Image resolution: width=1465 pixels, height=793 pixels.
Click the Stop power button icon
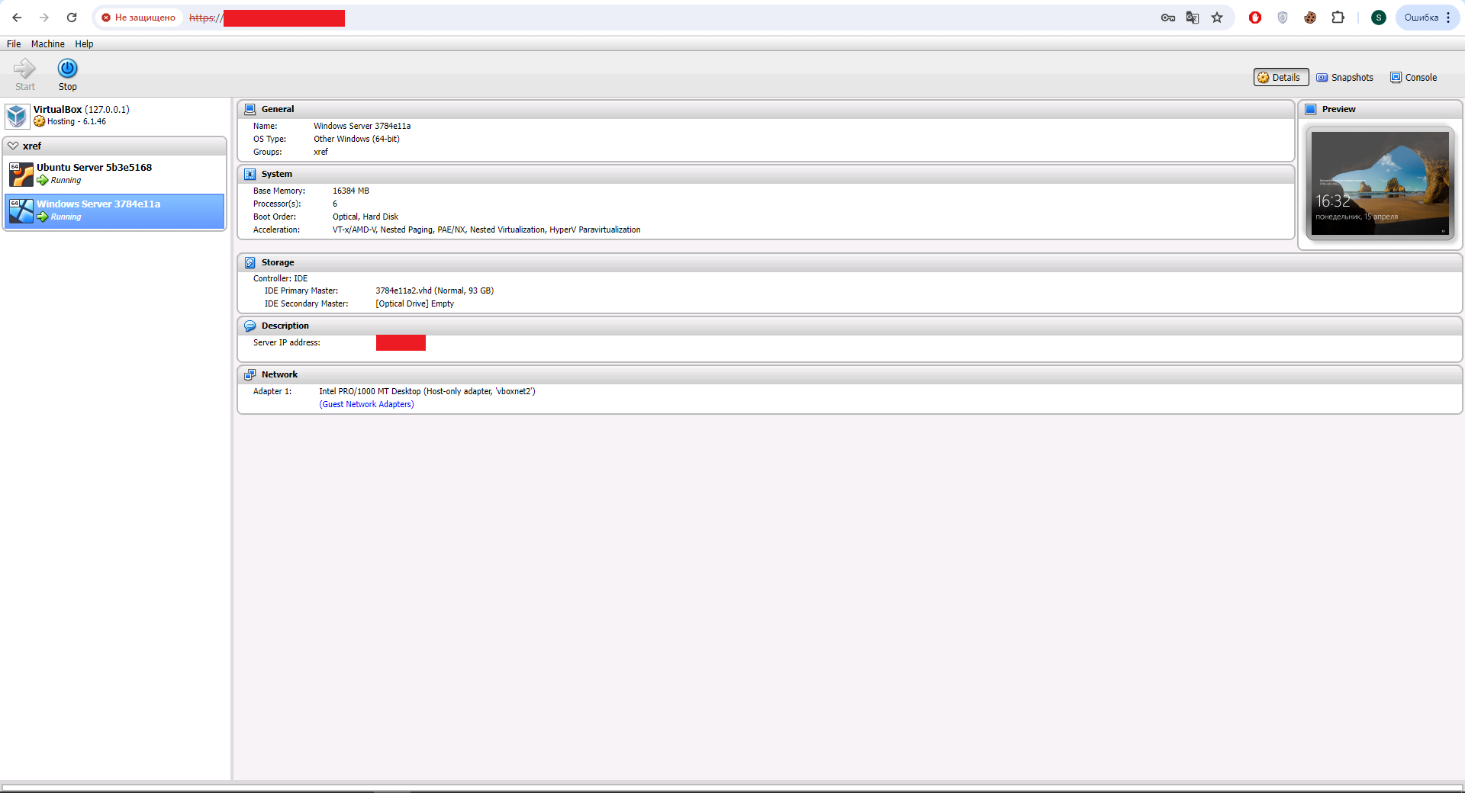(68, 69)
